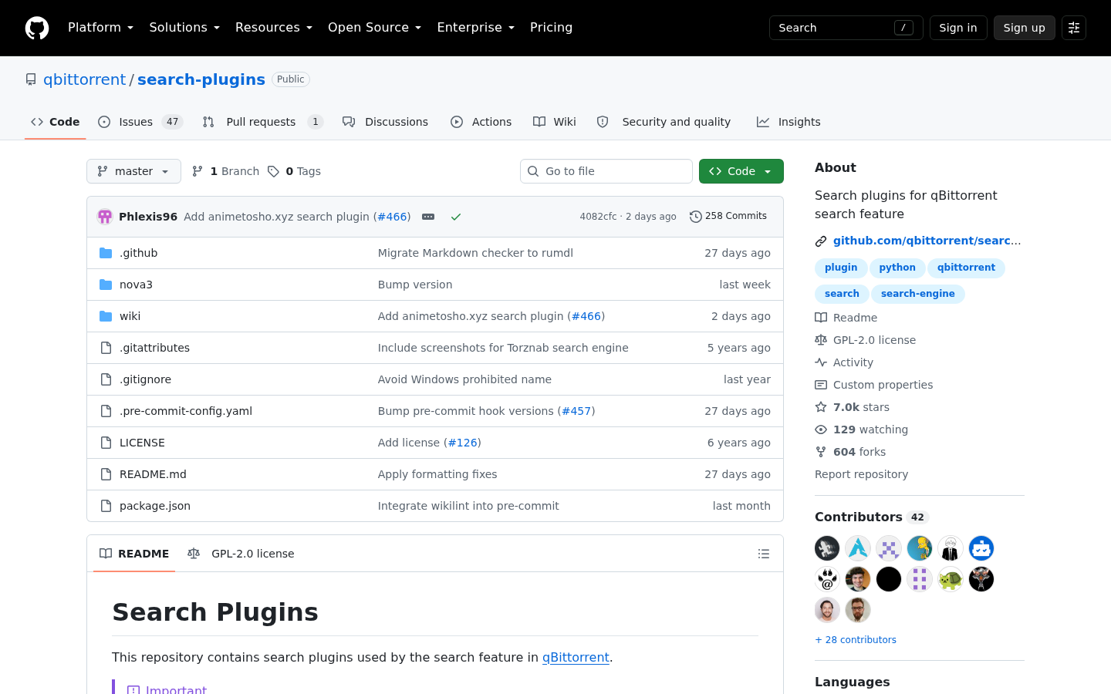This screenshot has width=1111, height=694.
Task: Click the package.json file icon
Action: 106,506
